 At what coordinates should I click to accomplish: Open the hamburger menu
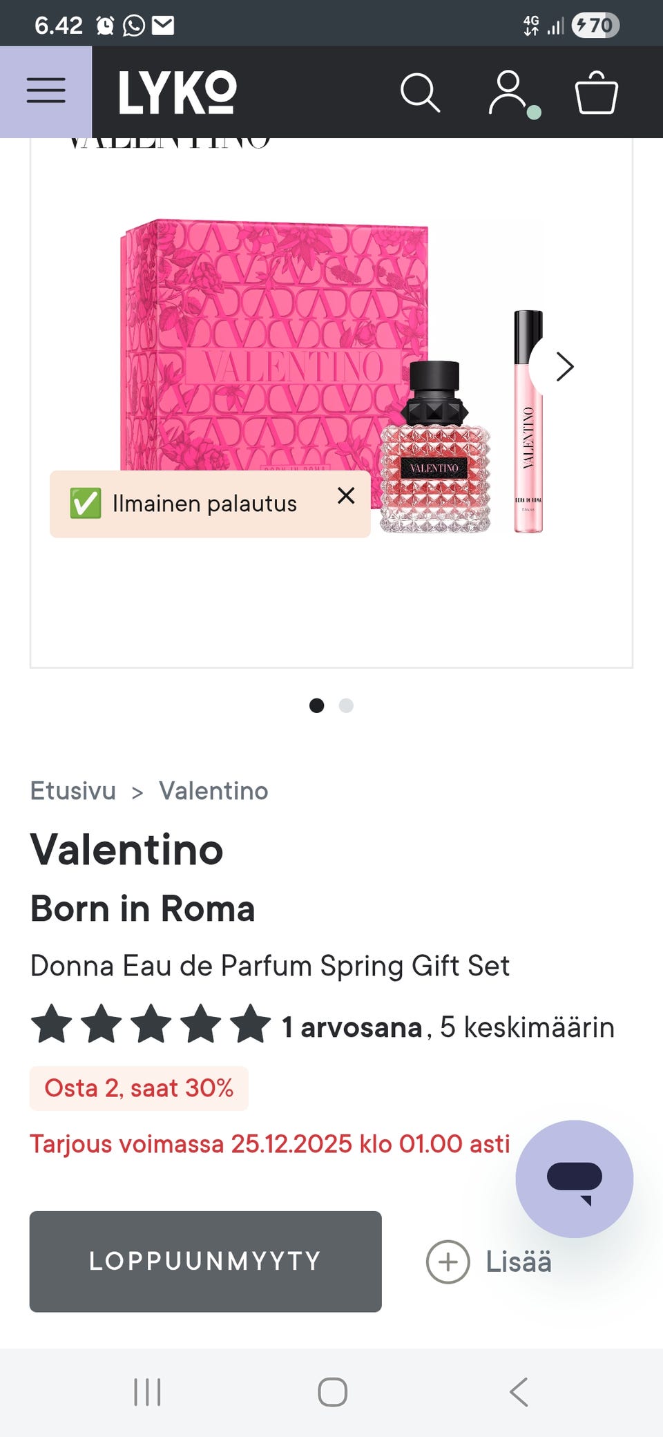[x=46, y=91]
